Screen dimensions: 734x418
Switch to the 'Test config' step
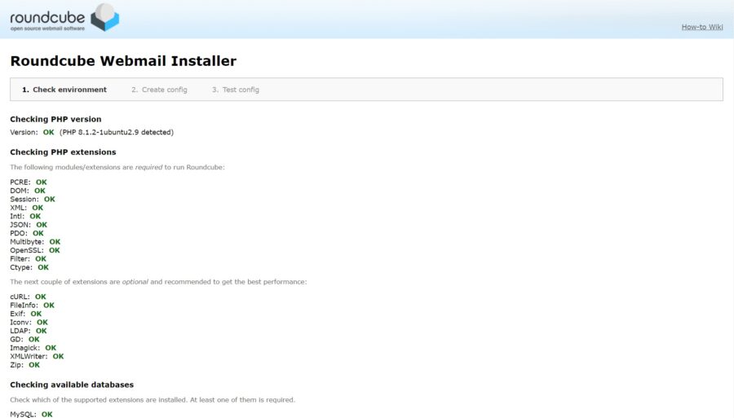[x=236, y=90]
